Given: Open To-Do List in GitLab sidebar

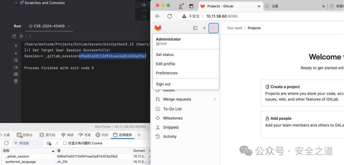Looking at the screenshot, I should pyautogui.click(x=186, y=109).
